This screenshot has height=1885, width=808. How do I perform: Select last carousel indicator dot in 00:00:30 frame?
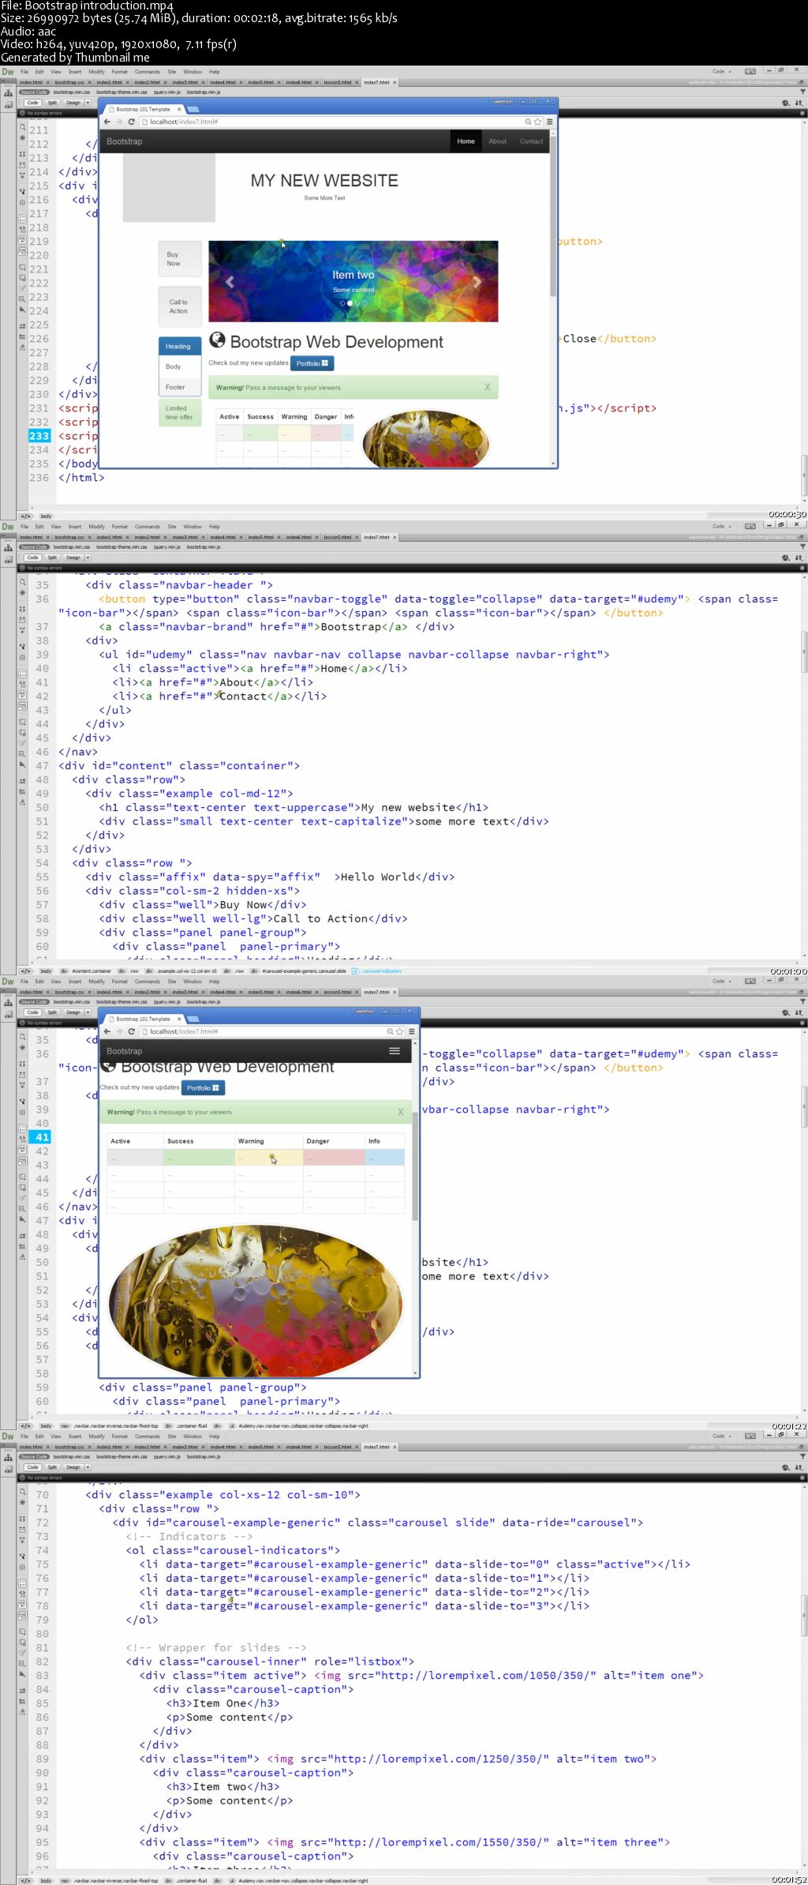tap(364, 303)
